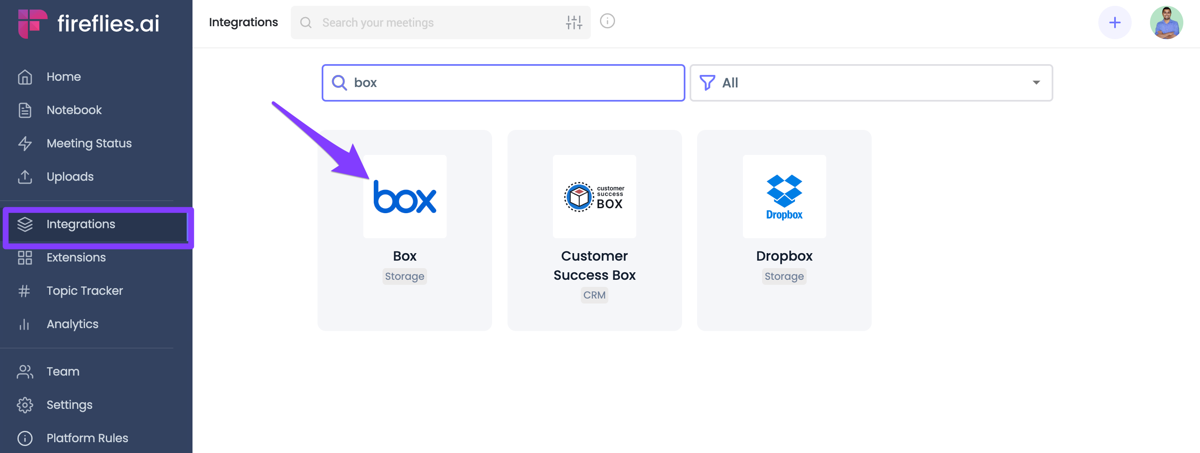Image resolution: width=1200 pixels, height=453 pixels.
Task: Open Team page
Action: point(63,371)
